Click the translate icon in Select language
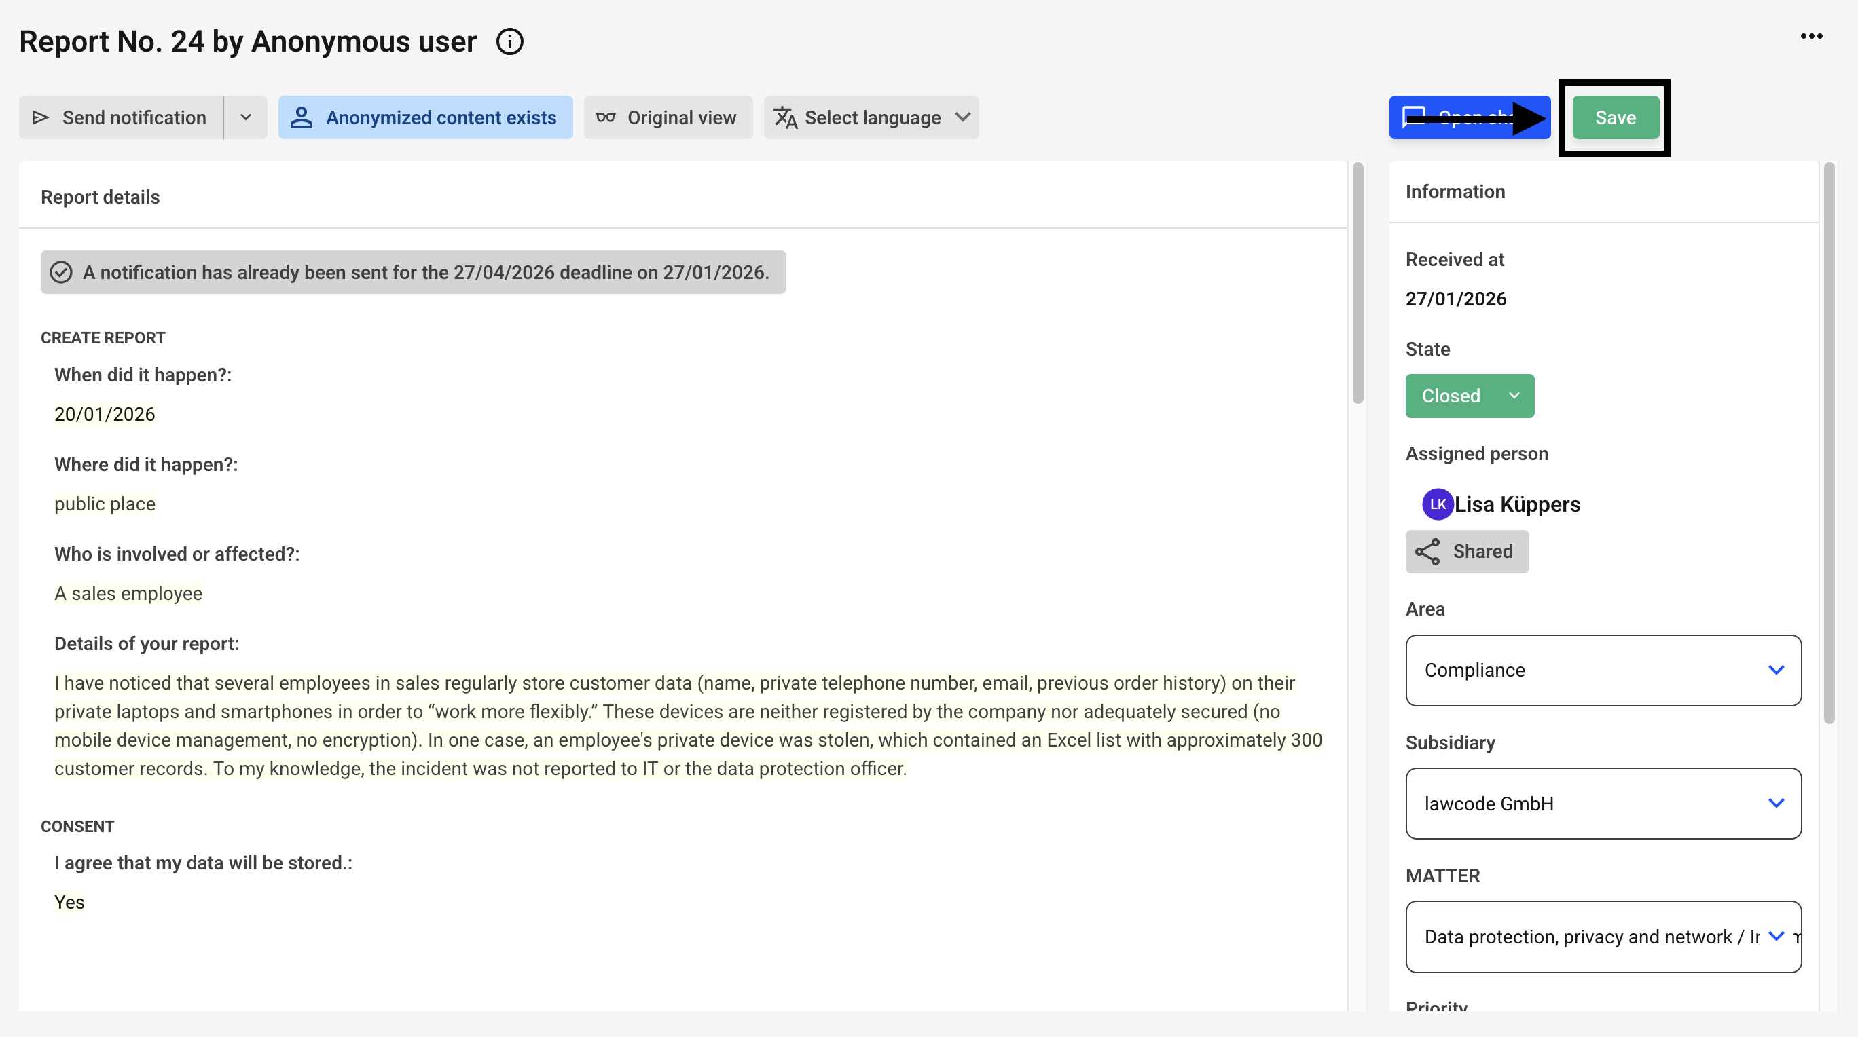 [785, 117]
